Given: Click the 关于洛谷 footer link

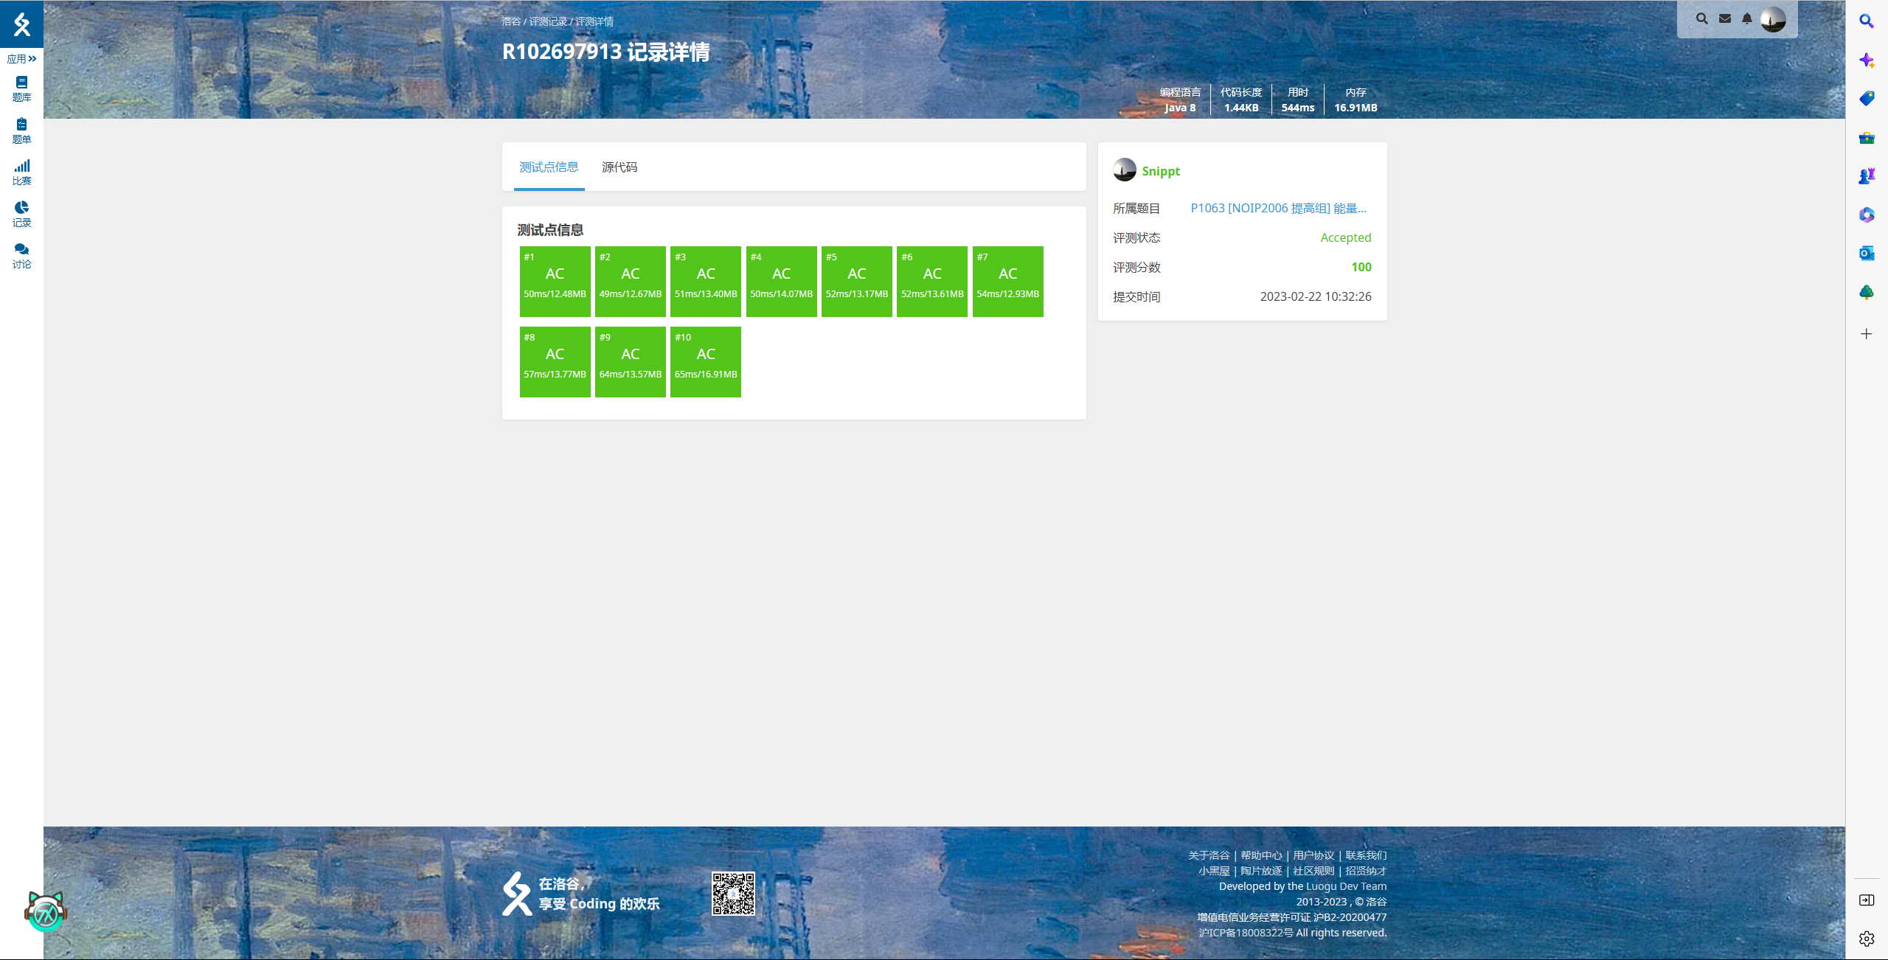Looking at the screenshot, I should 1209,855.
